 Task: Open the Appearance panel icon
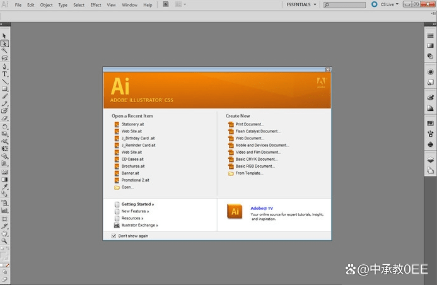click(x=430, y=72)
